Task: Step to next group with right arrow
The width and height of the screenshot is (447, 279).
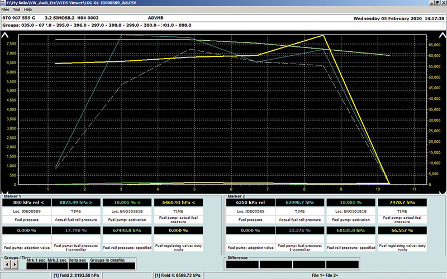Action: 15,265
